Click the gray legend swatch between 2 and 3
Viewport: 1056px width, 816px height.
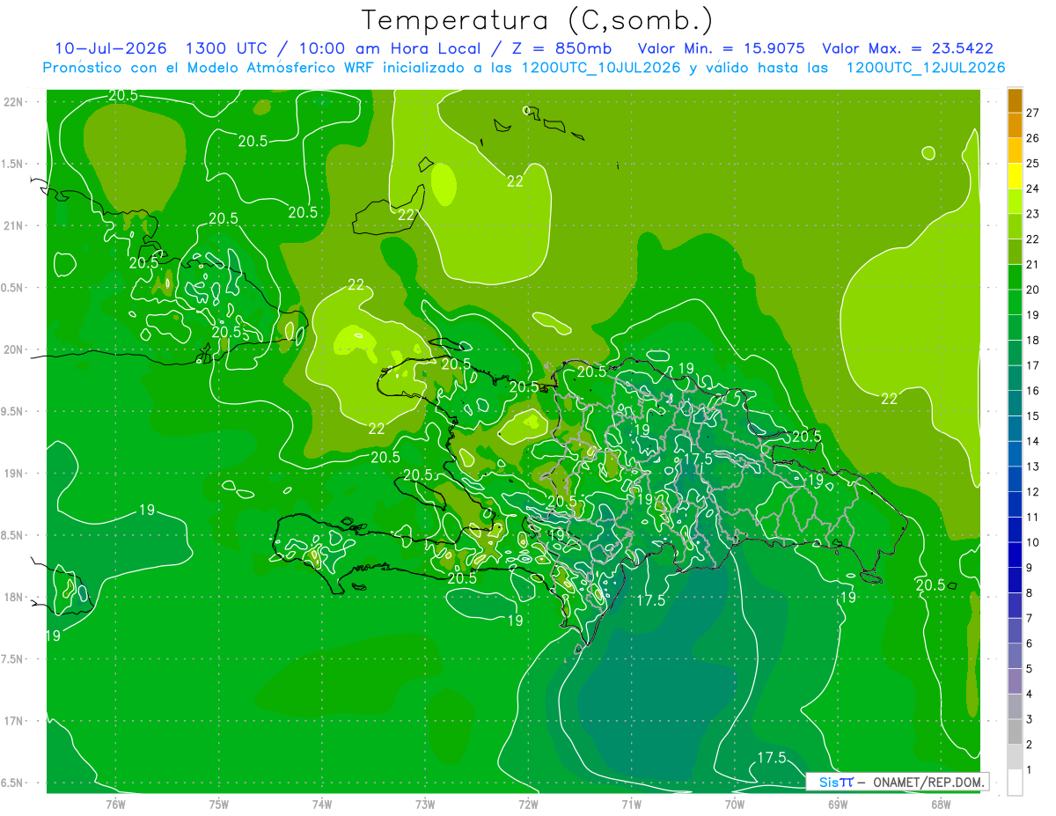(1015, 732)
